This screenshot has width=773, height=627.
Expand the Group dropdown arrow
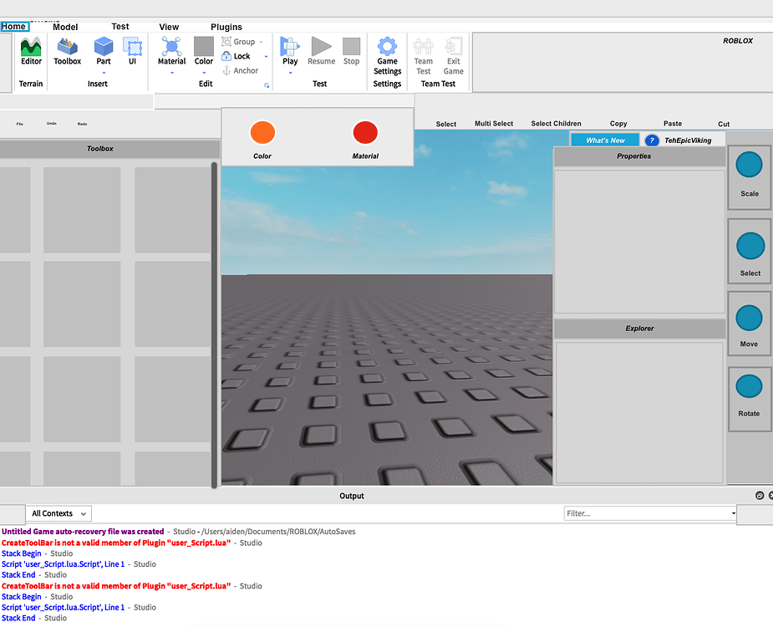point(262,42)
